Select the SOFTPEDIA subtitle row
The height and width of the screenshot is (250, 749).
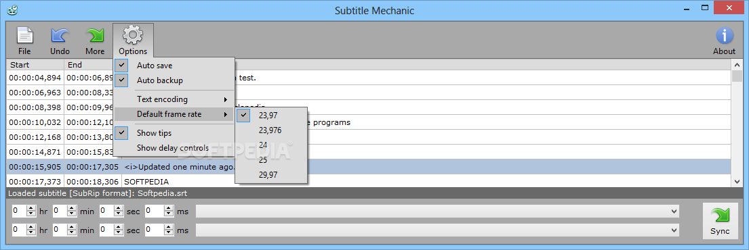[x=368, y=182]
